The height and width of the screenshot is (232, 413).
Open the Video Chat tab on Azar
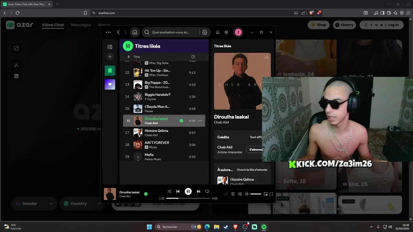pos(53,25)
